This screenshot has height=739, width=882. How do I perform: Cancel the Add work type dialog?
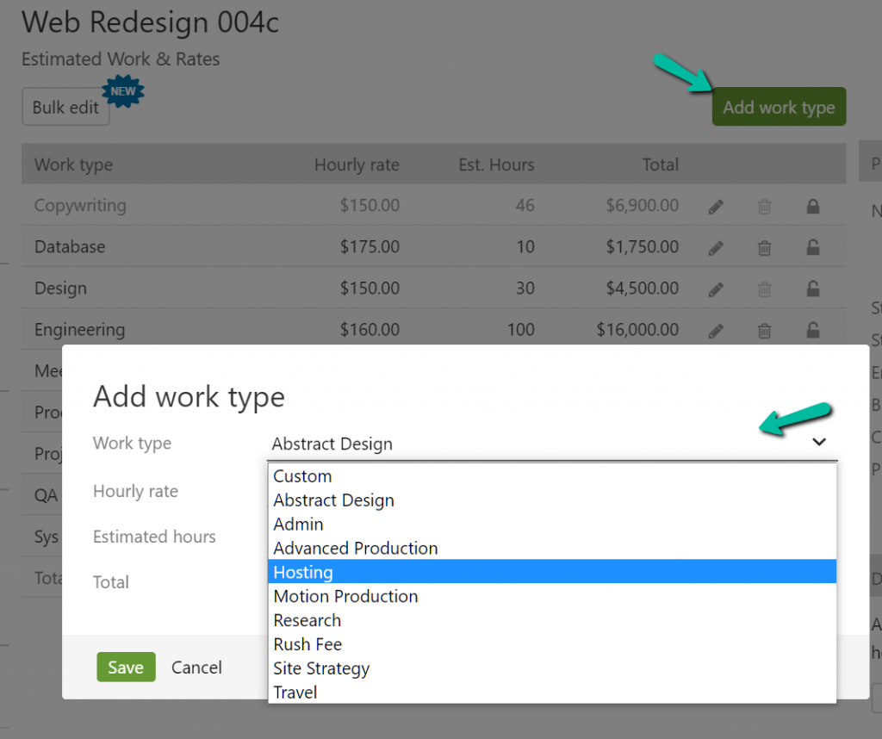point(196,667)
